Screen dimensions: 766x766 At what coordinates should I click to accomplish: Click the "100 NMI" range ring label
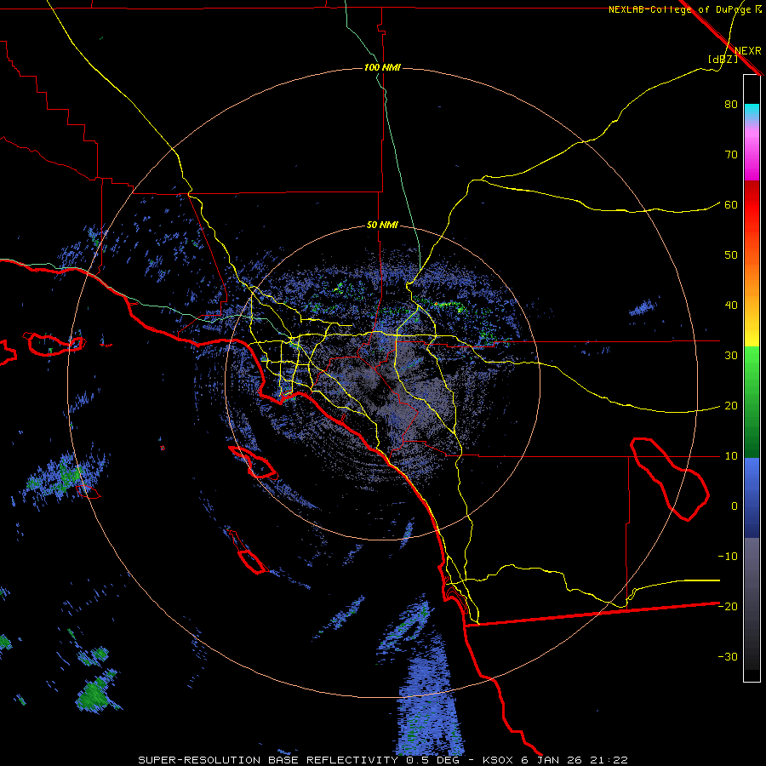coord(382,67)
